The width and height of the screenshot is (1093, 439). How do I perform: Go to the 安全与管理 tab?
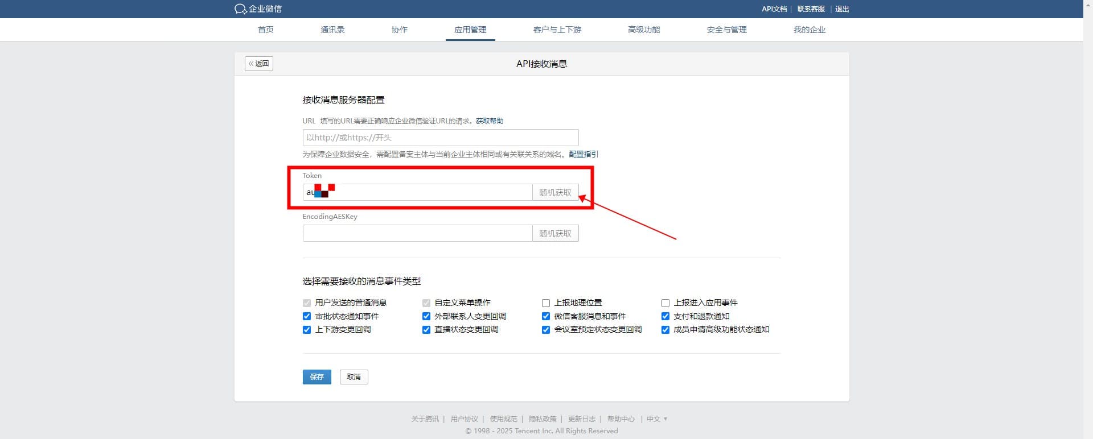point(726,30)
